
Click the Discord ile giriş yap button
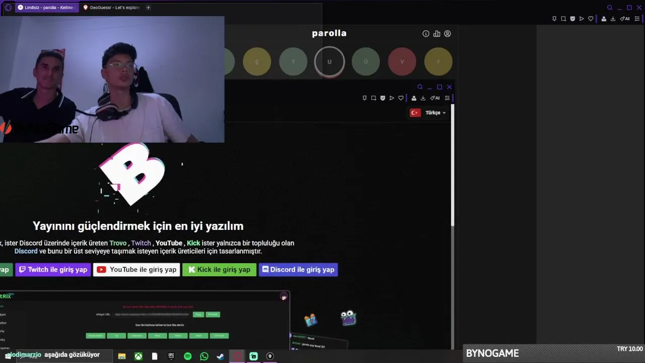click(x=298, y=270)
